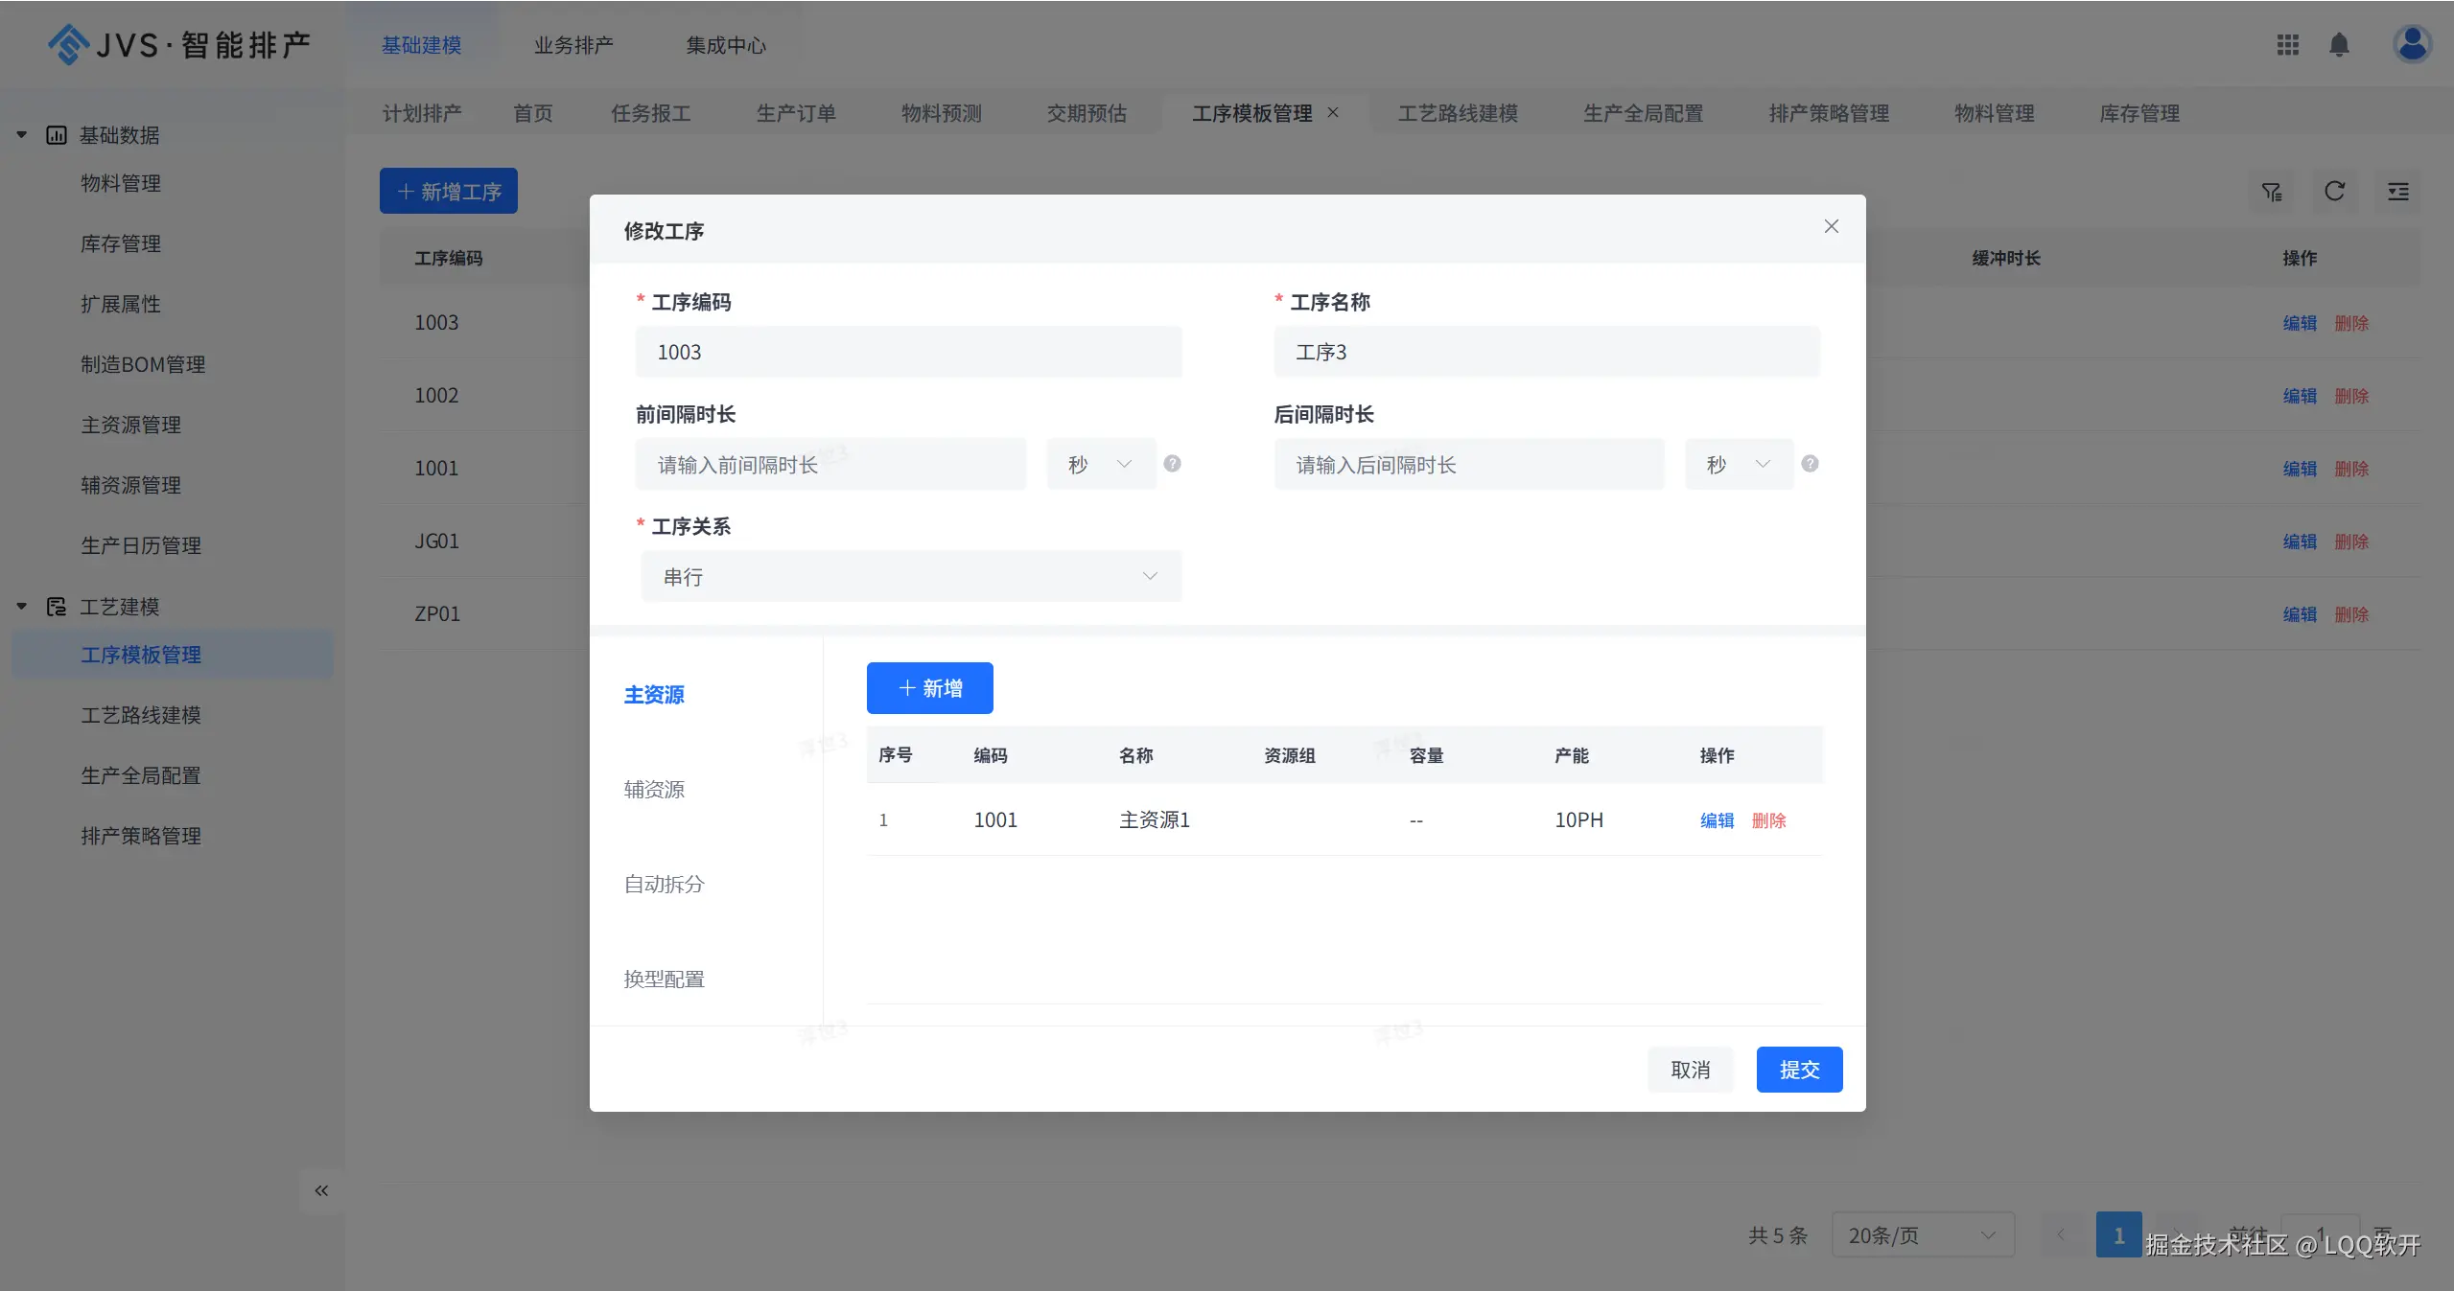This screenshot has height=1291, width=2454.
Task: Open the 工序关系 dropdown showing 串行
Action: 910,577
